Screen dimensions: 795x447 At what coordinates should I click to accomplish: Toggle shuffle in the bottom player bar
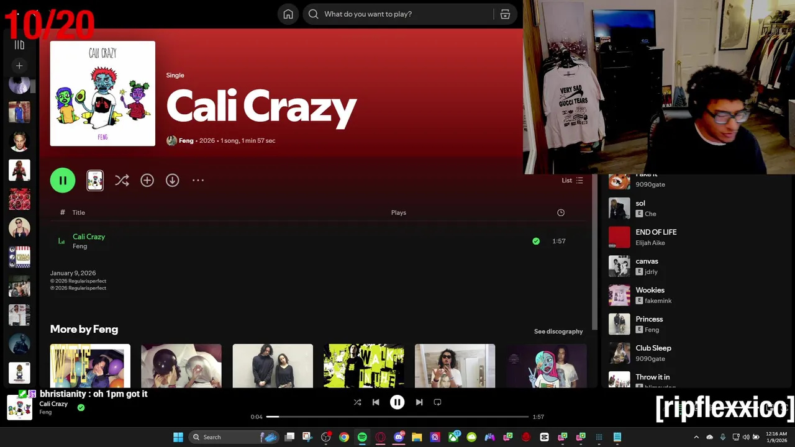tap(357, 402)
